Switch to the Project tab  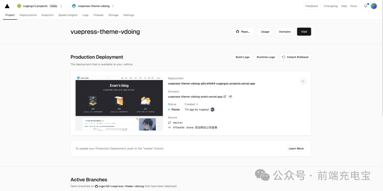point(10,15)
